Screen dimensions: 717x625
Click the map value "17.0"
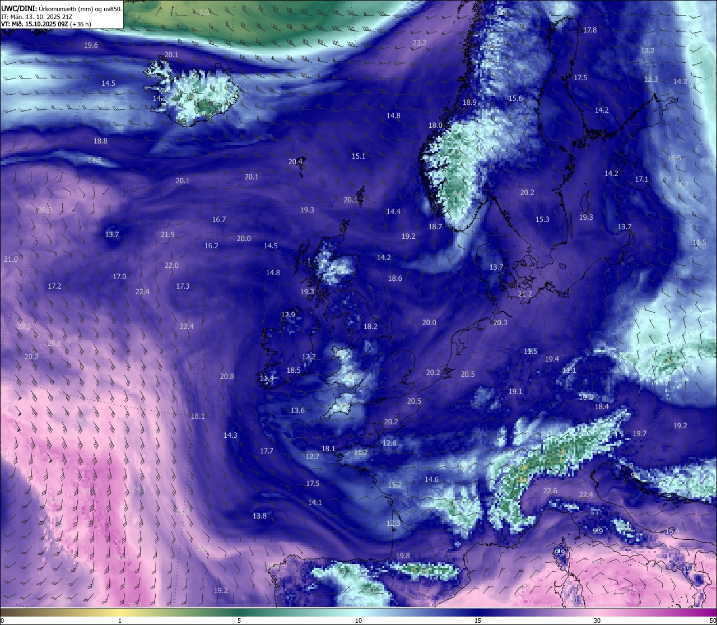[x=119, y=277]
